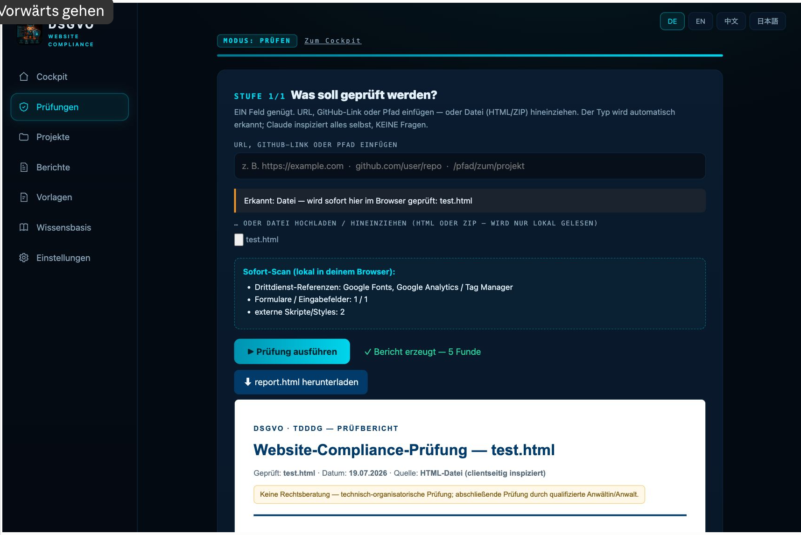Open Wissensbasis in the sidebar
This screenshot has width=801, height=535.
(70, 227)
